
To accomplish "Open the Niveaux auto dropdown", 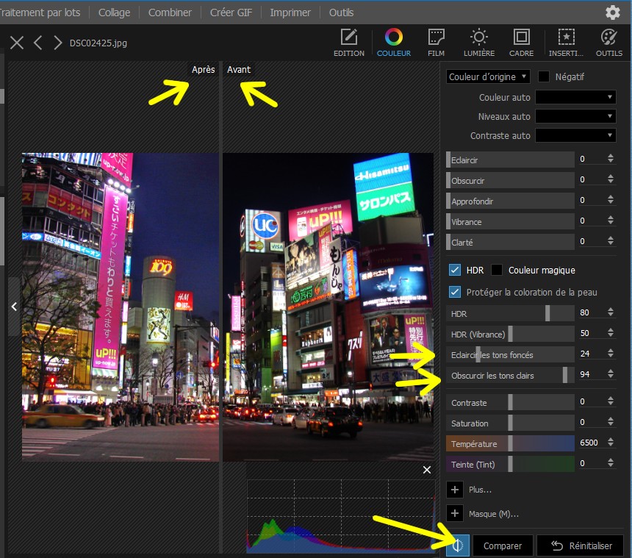I will 575,116.
